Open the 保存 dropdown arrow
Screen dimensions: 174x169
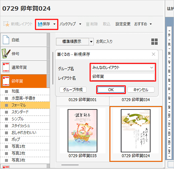point(54,24)
